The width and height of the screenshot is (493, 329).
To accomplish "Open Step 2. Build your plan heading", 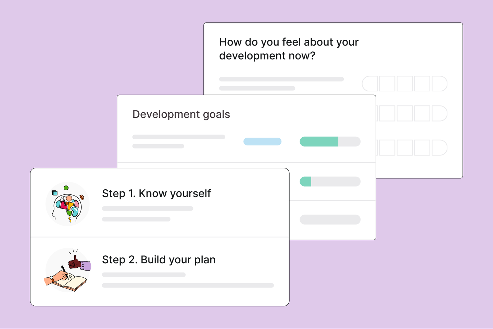I will click(159, 260).
